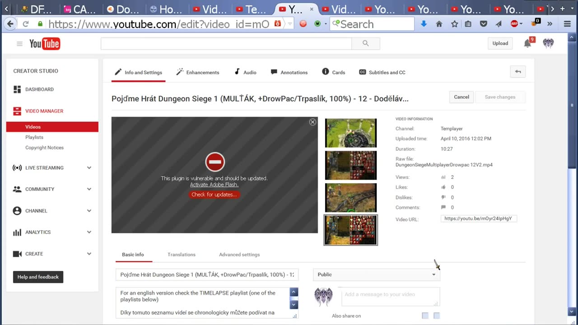The image size is (578, 325).
Task: Show more toolbar items via the » chevron
Action: (x=550, y=24)
